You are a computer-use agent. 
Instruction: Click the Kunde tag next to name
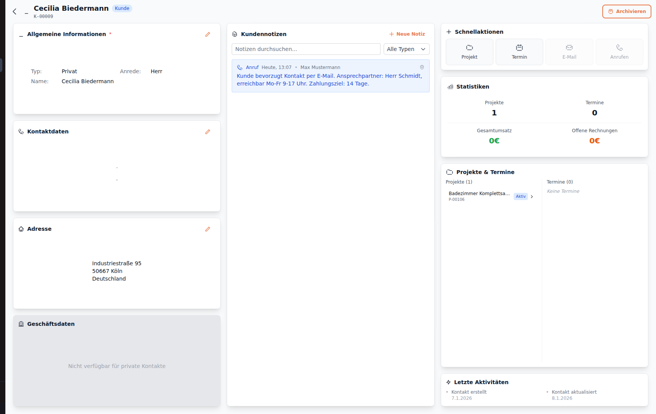click(122, 8)
